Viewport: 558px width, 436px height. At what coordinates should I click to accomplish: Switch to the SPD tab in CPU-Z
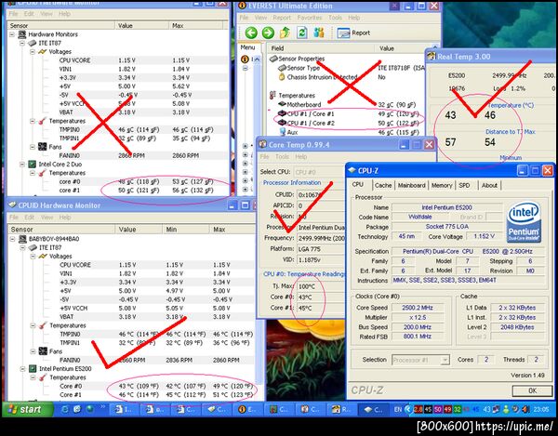click(464, 185)
